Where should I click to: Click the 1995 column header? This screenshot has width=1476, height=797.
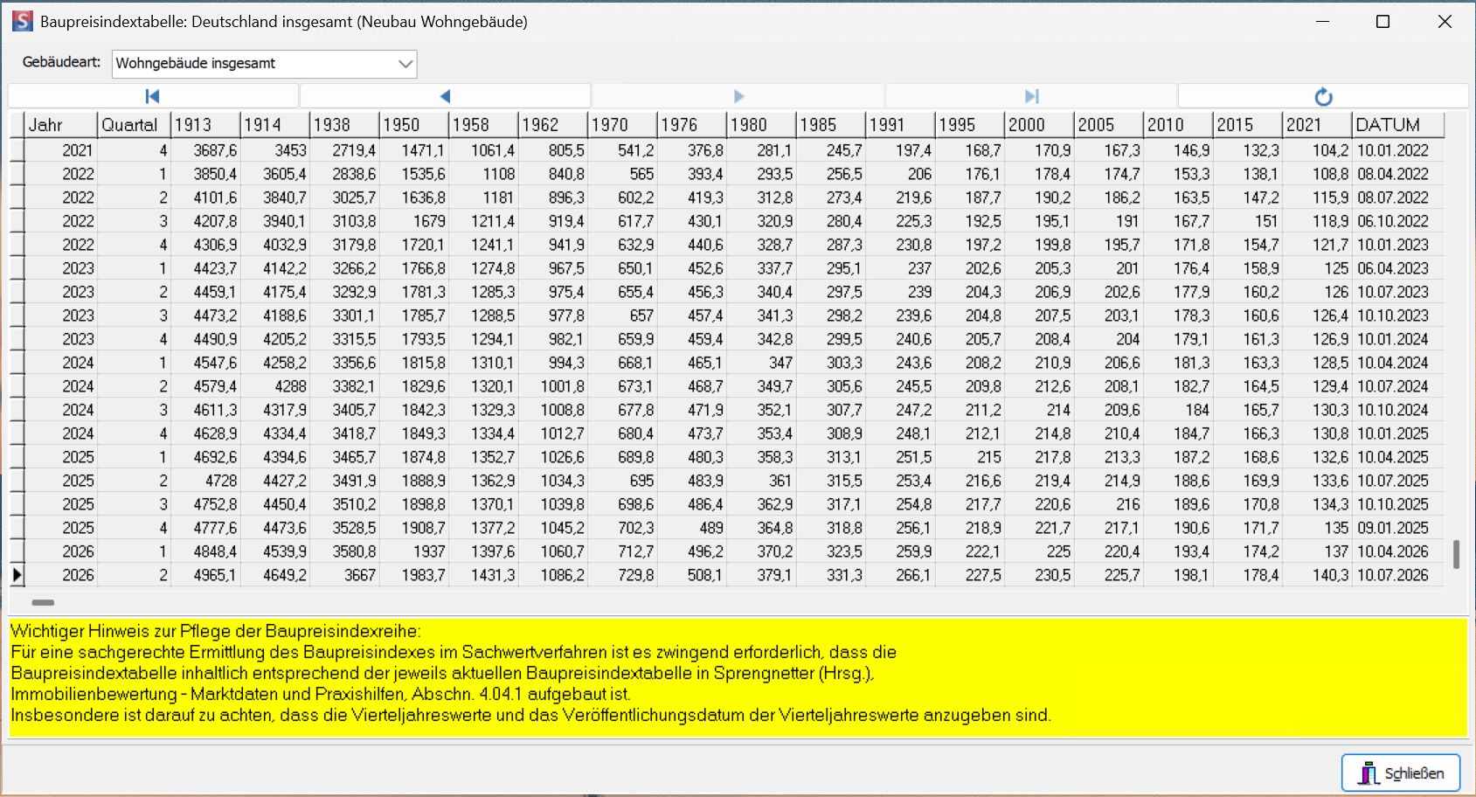click(970, 125)
